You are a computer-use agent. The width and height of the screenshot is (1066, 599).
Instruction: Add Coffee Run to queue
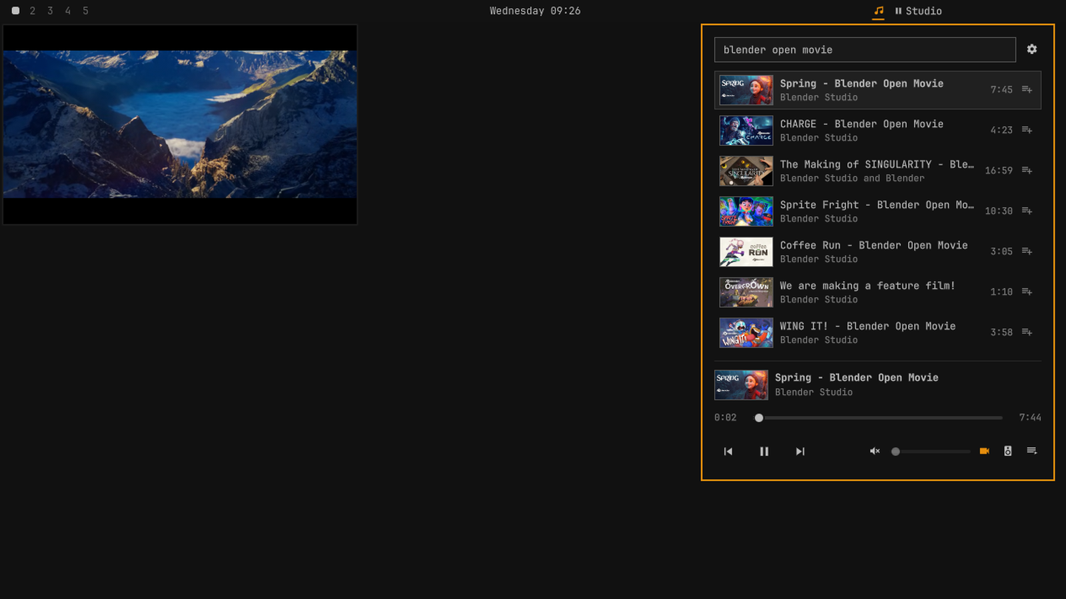coord(1027,252)
